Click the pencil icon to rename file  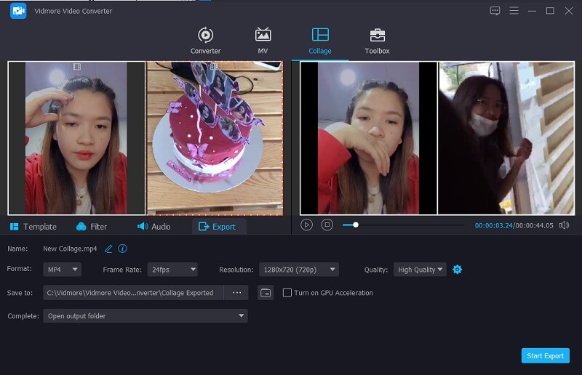[109, 249]
